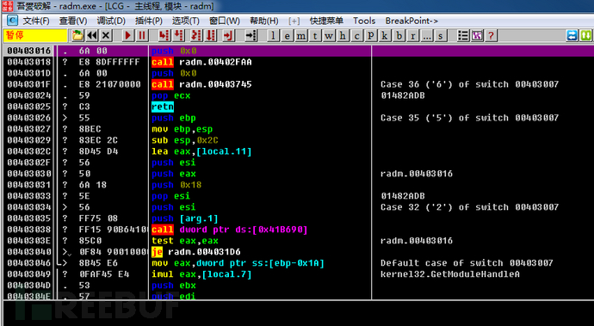Click the Trace into icon
Viewport: 594px width, 326px height.
(196, 35)
